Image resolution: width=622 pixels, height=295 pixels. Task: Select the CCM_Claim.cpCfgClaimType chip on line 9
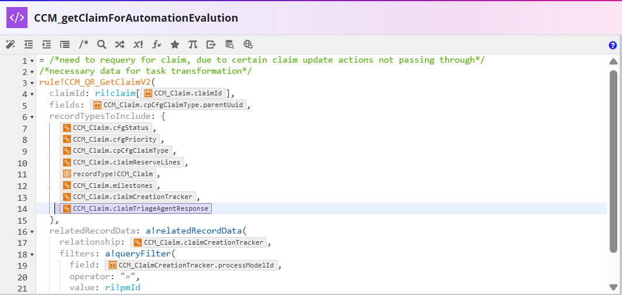point(116,151)
